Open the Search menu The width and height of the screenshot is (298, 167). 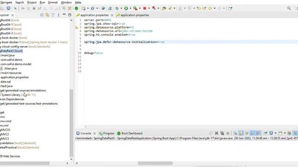pyautogui.click(x=20, y=2)
